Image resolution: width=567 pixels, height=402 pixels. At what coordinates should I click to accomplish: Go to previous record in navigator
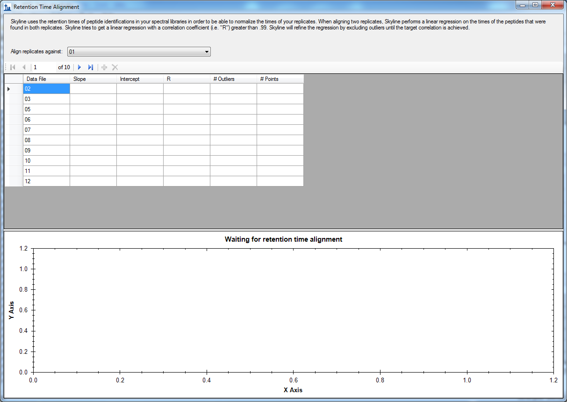(x=24, y=67)
